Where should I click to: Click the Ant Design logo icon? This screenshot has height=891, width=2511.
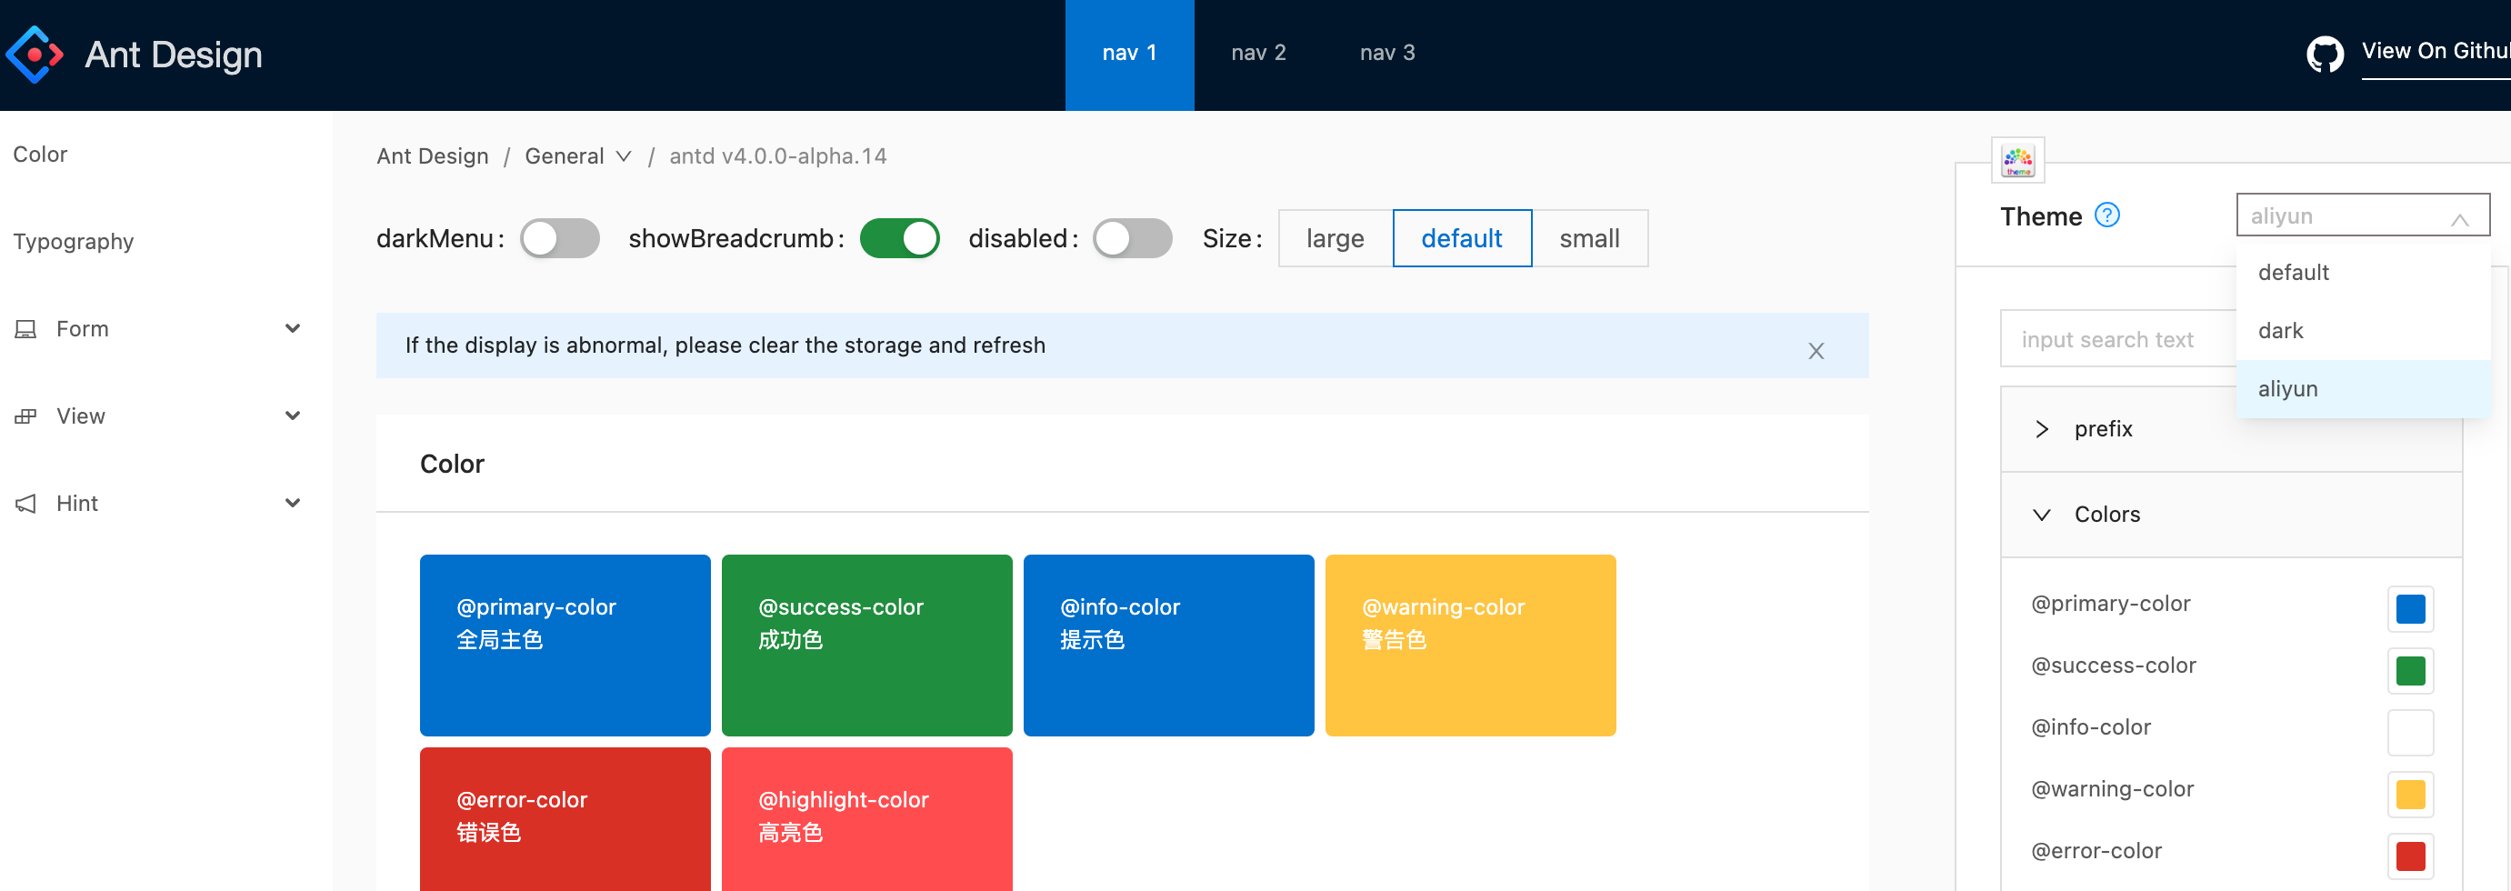pos(35,55)
